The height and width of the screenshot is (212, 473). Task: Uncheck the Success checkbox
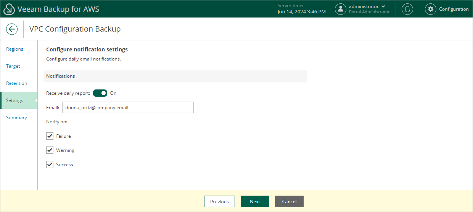coord(50,164)
